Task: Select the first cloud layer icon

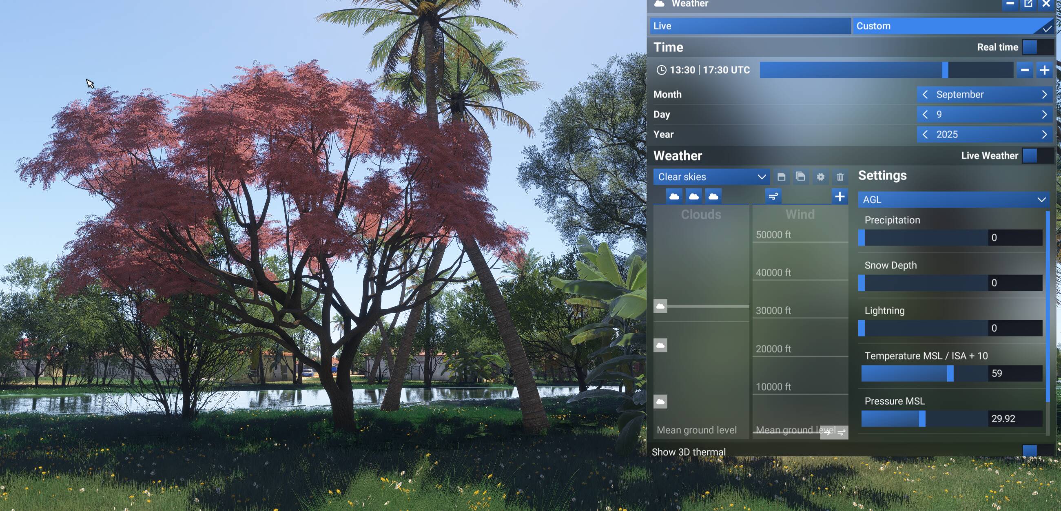Action: click(674, 197)
